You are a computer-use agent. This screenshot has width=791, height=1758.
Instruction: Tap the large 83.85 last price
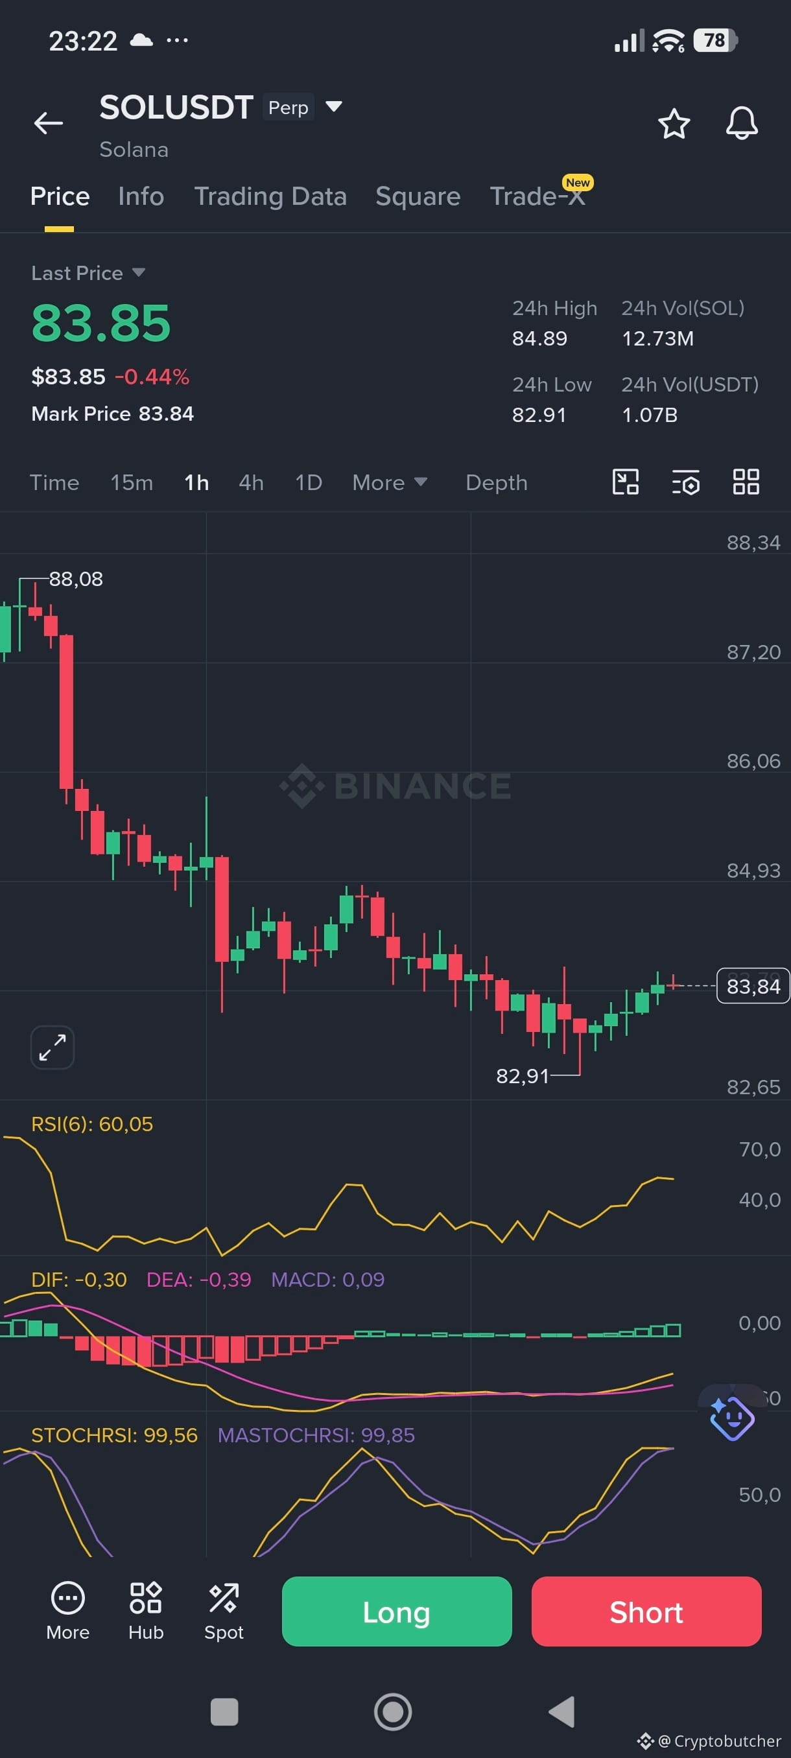coord(101,323)
